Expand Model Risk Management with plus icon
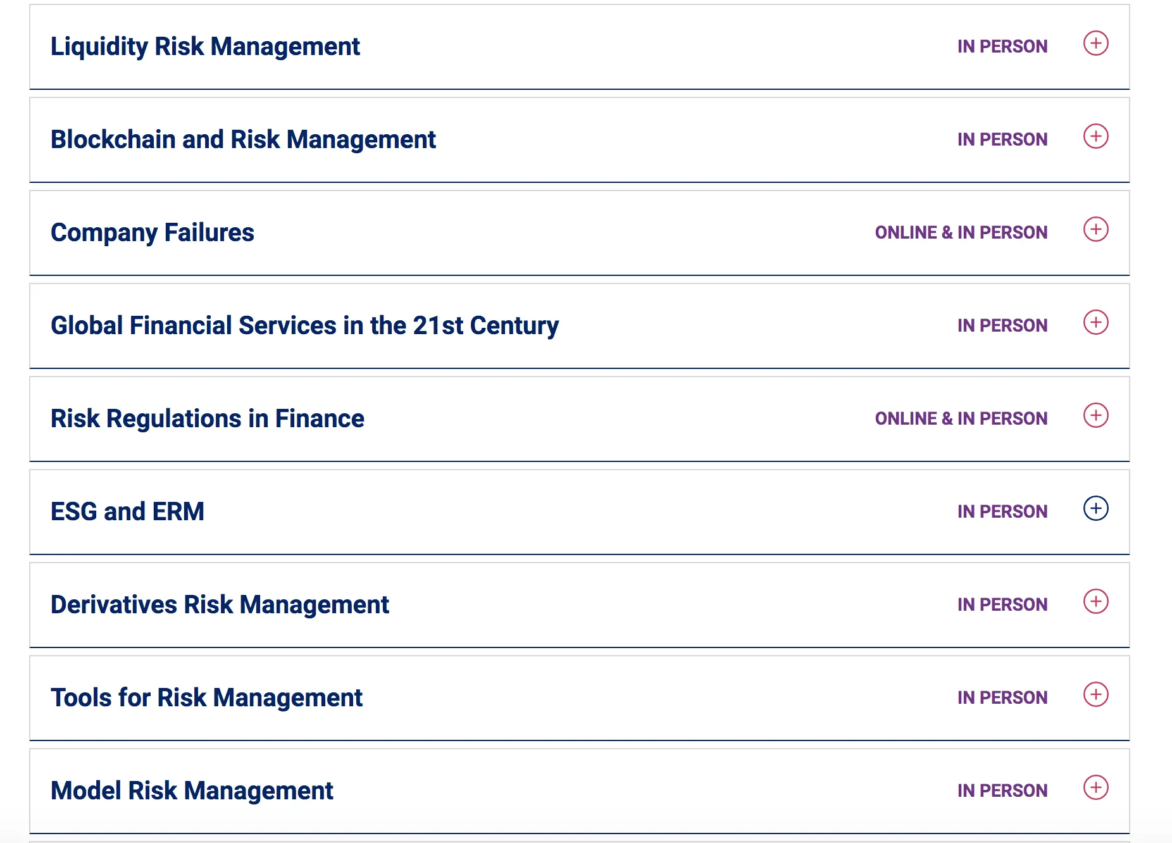1172x843 pixels. pos(1095,788)
